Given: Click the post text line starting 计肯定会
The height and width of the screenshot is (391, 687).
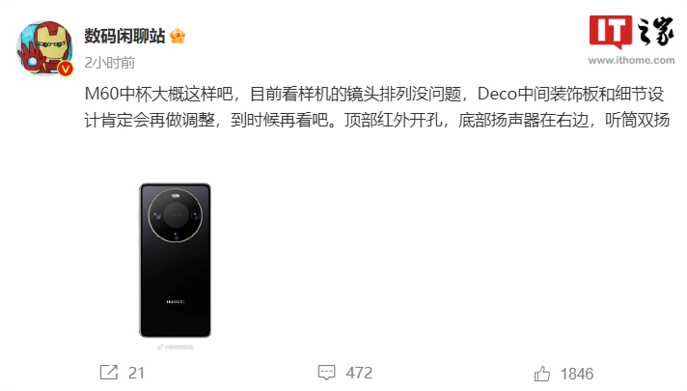Looking at the screenshot, I should 377,120.
